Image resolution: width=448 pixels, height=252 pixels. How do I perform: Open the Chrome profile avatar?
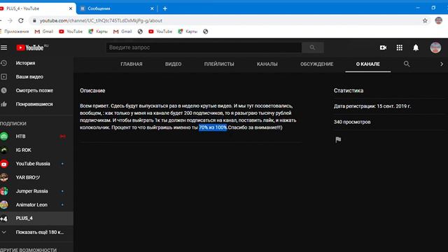(x=438, y=20)
